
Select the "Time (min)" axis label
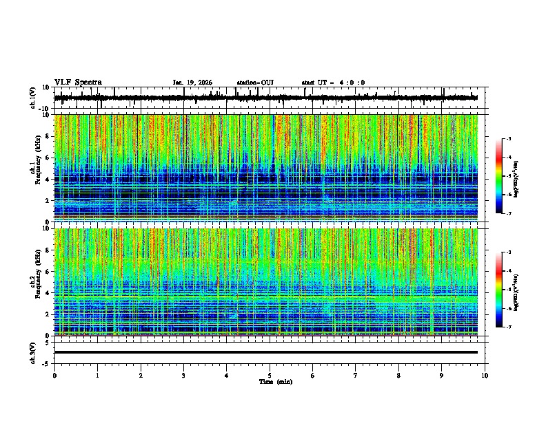[x=276, y=382]
